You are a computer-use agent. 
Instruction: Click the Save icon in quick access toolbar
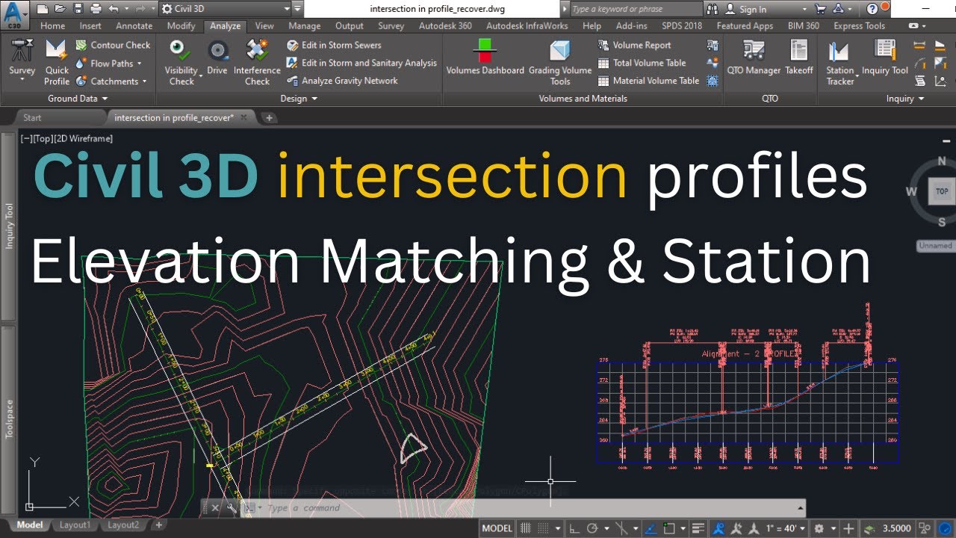point(77,9)
